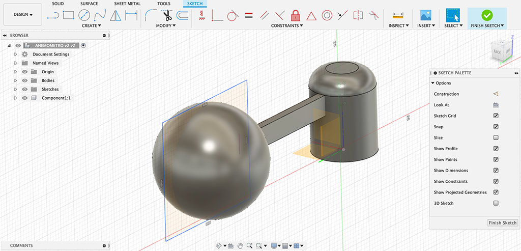
Task: Select the Sketch Dimension tool
Action: point(131,15)
